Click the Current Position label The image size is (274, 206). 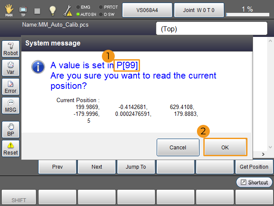(78, 100)
